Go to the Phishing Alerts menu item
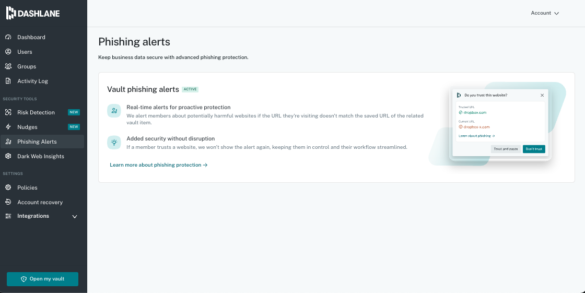The height and width of the screenshot is (293, 585). (x=37, y=142)
